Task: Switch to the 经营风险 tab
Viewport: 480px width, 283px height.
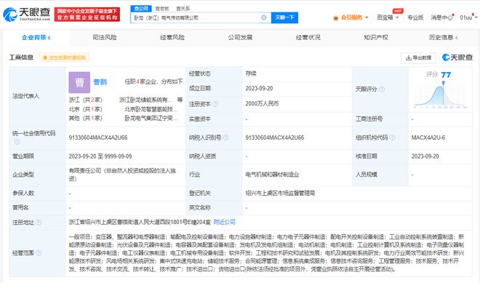Action: coord(172,37)
